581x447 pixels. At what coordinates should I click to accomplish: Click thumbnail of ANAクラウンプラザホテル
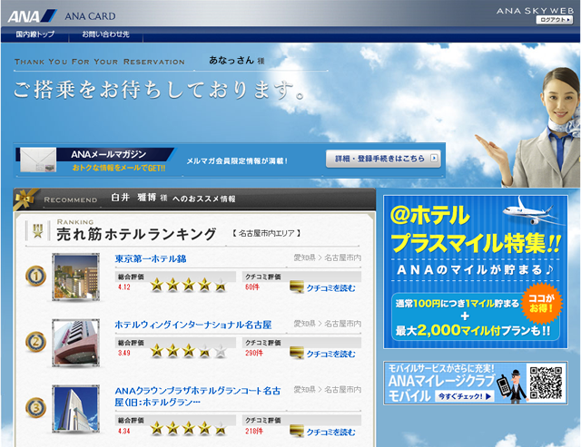click(76, 409)
